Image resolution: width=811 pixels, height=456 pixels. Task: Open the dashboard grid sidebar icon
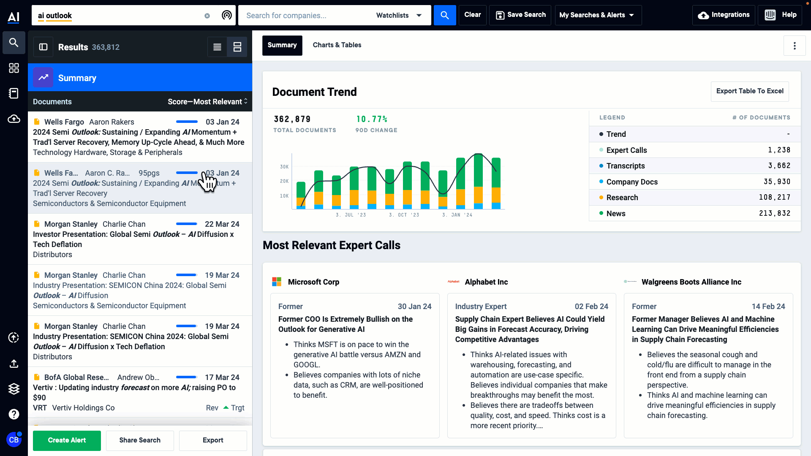[x=14, y=68]
